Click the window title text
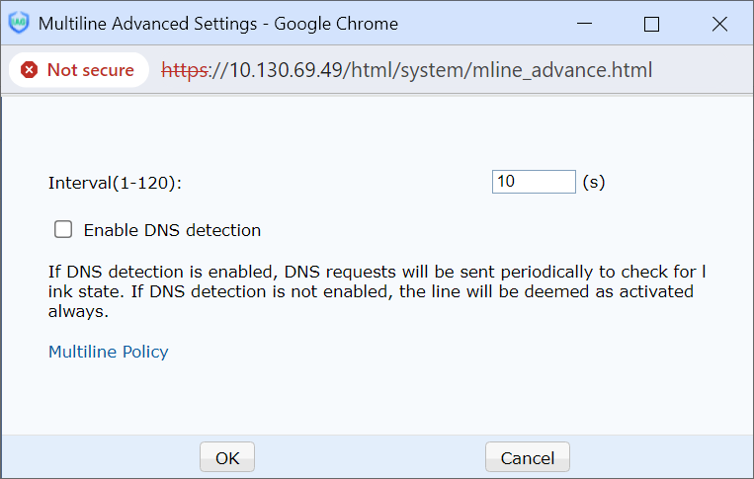Screen dimensions: 754x479 [217, 25]
